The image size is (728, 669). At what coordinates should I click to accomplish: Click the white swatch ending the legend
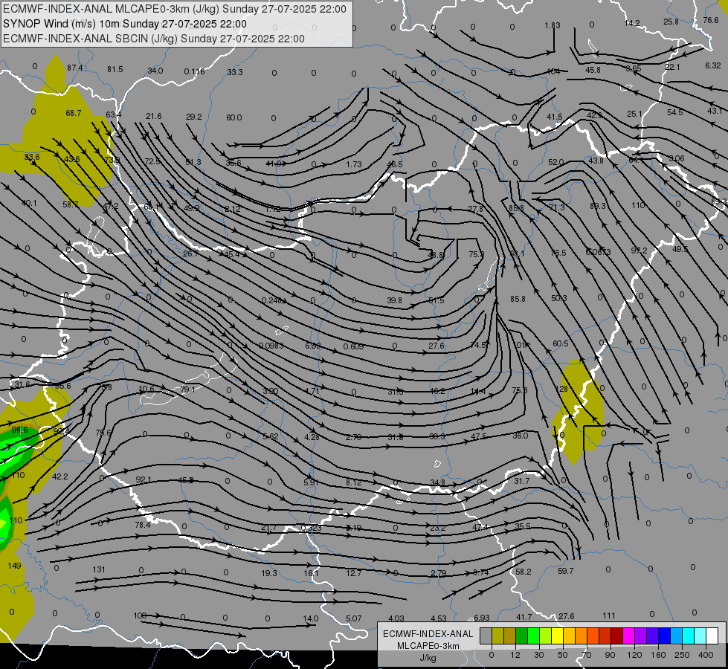tap(712, 636)
